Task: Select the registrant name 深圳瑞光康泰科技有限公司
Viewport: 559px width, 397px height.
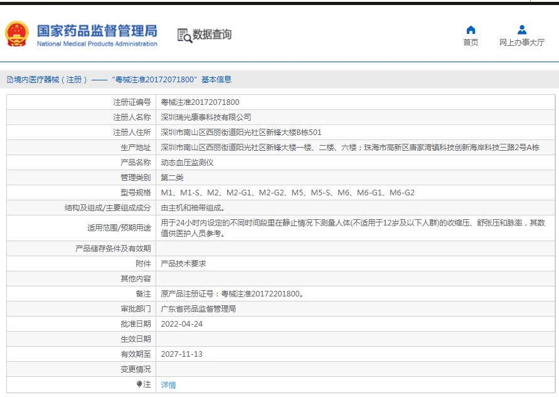Action: point(206,117)
